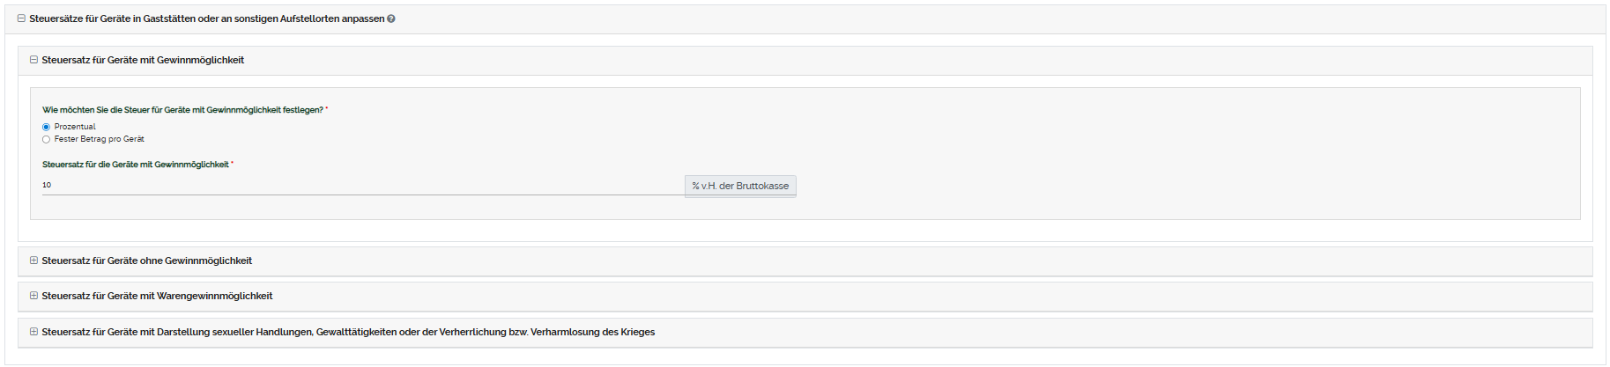Expand the Darstellung sexueller Handlungen tax rate heading
Image resolution: width=1610 pixels, height=367 pixels.
coord(348,332)
